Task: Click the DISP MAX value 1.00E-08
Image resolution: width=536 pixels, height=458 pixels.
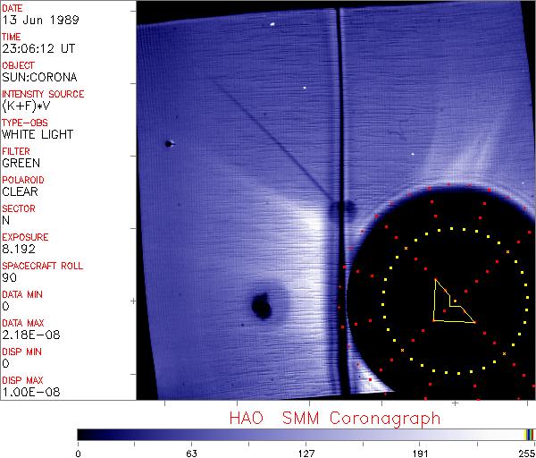Action: click(27, 392)
